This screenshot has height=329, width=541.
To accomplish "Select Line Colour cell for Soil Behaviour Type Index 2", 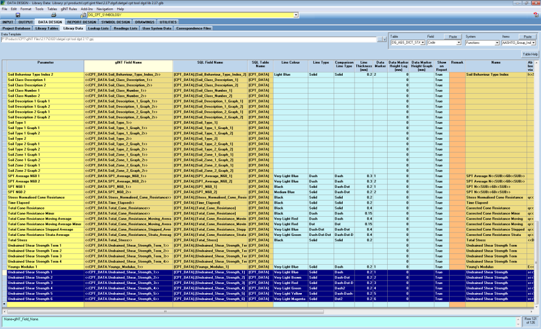I will [290, 74].
